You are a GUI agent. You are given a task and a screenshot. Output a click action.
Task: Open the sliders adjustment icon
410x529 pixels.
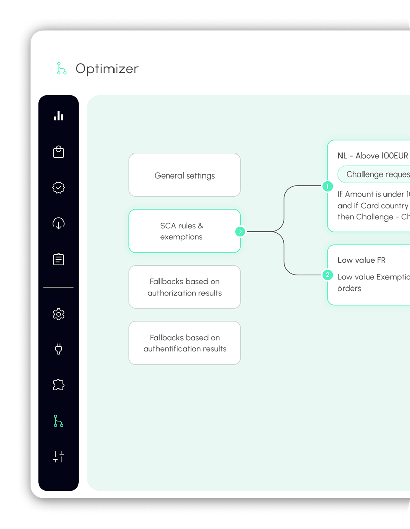click(59, 457)
